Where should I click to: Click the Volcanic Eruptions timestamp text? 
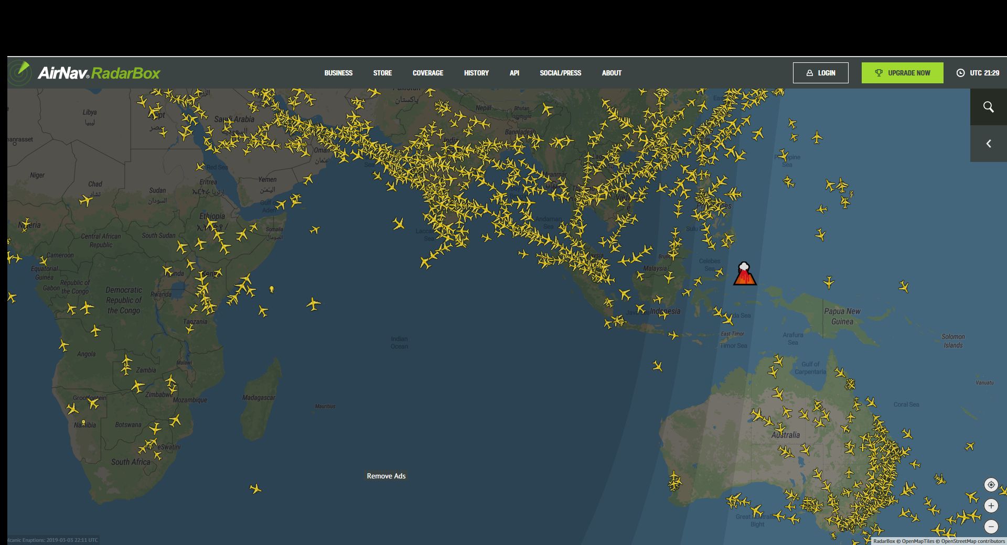[x=52, y=540]
